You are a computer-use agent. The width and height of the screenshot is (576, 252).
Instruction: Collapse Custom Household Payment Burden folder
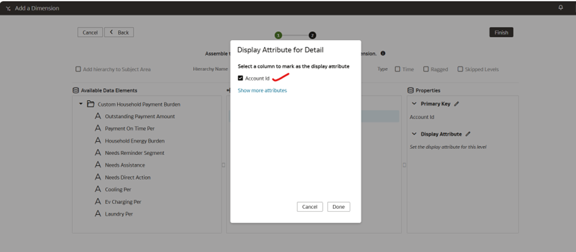click(x=81, y=105)
